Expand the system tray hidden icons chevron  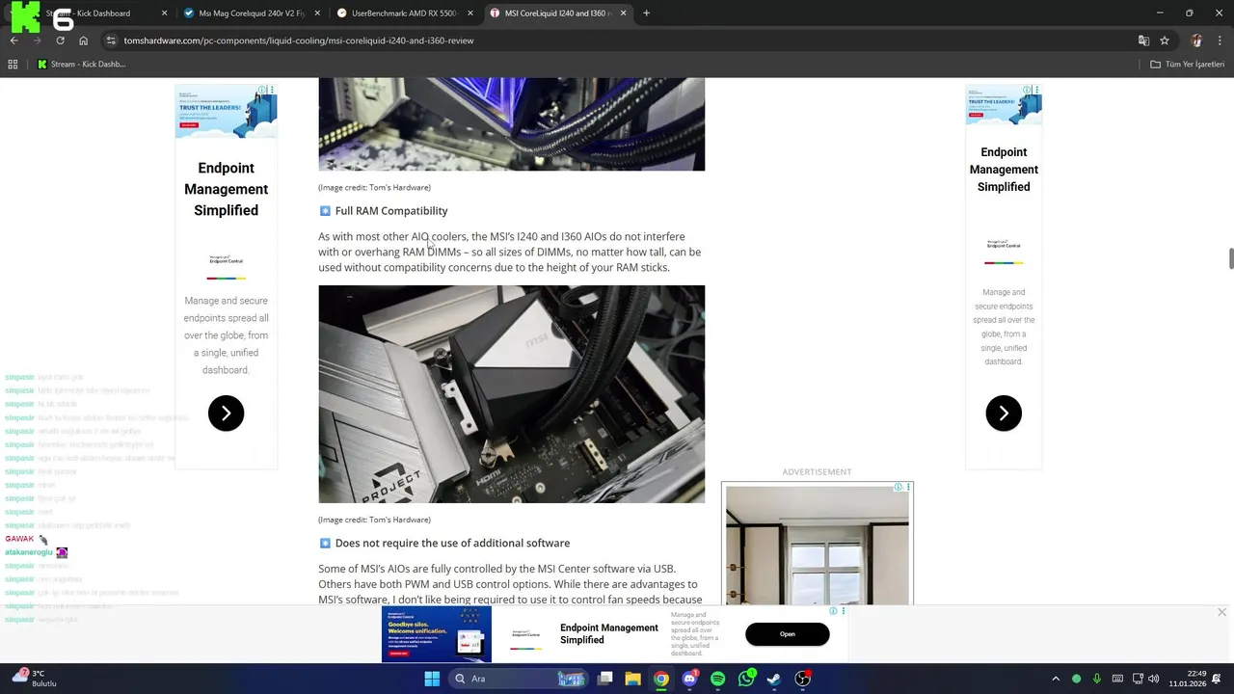tap(1056, 679)
